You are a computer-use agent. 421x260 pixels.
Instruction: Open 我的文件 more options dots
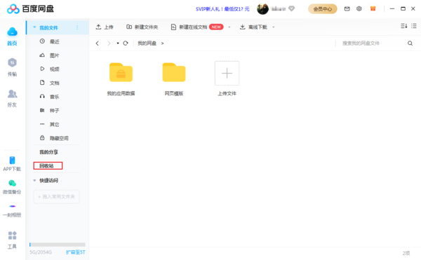pyautogui.click(x=77, y=27)
